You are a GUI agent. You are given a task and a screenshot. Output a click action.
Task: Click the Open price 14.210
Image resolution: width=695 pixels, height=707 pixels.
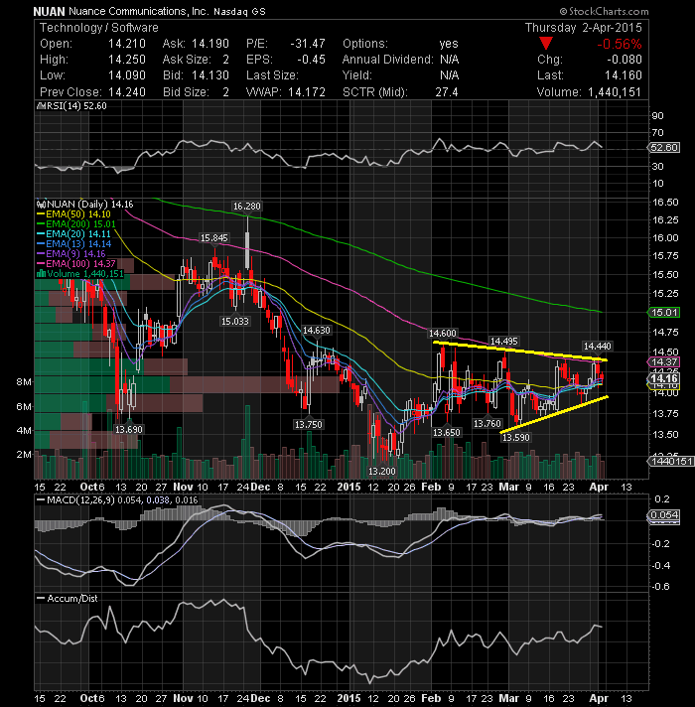click(127, 44)
